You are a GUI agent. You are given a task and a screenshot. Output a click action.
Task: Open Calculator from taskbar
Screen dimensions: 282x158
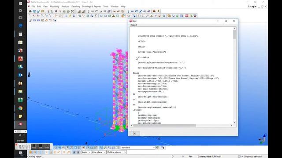tap(20, 34)
